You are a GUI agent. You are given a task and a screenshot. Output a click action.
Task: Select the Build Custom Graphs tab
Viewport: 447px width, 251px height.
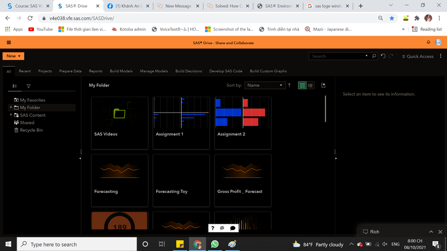[268, 71]
